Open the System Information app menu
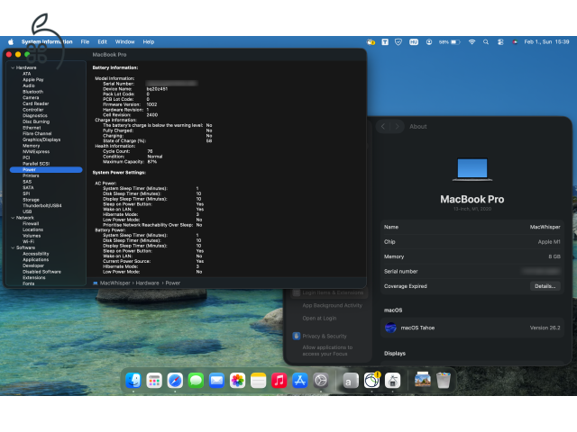The width and height of the screenshot is (577, 432). 47,42
